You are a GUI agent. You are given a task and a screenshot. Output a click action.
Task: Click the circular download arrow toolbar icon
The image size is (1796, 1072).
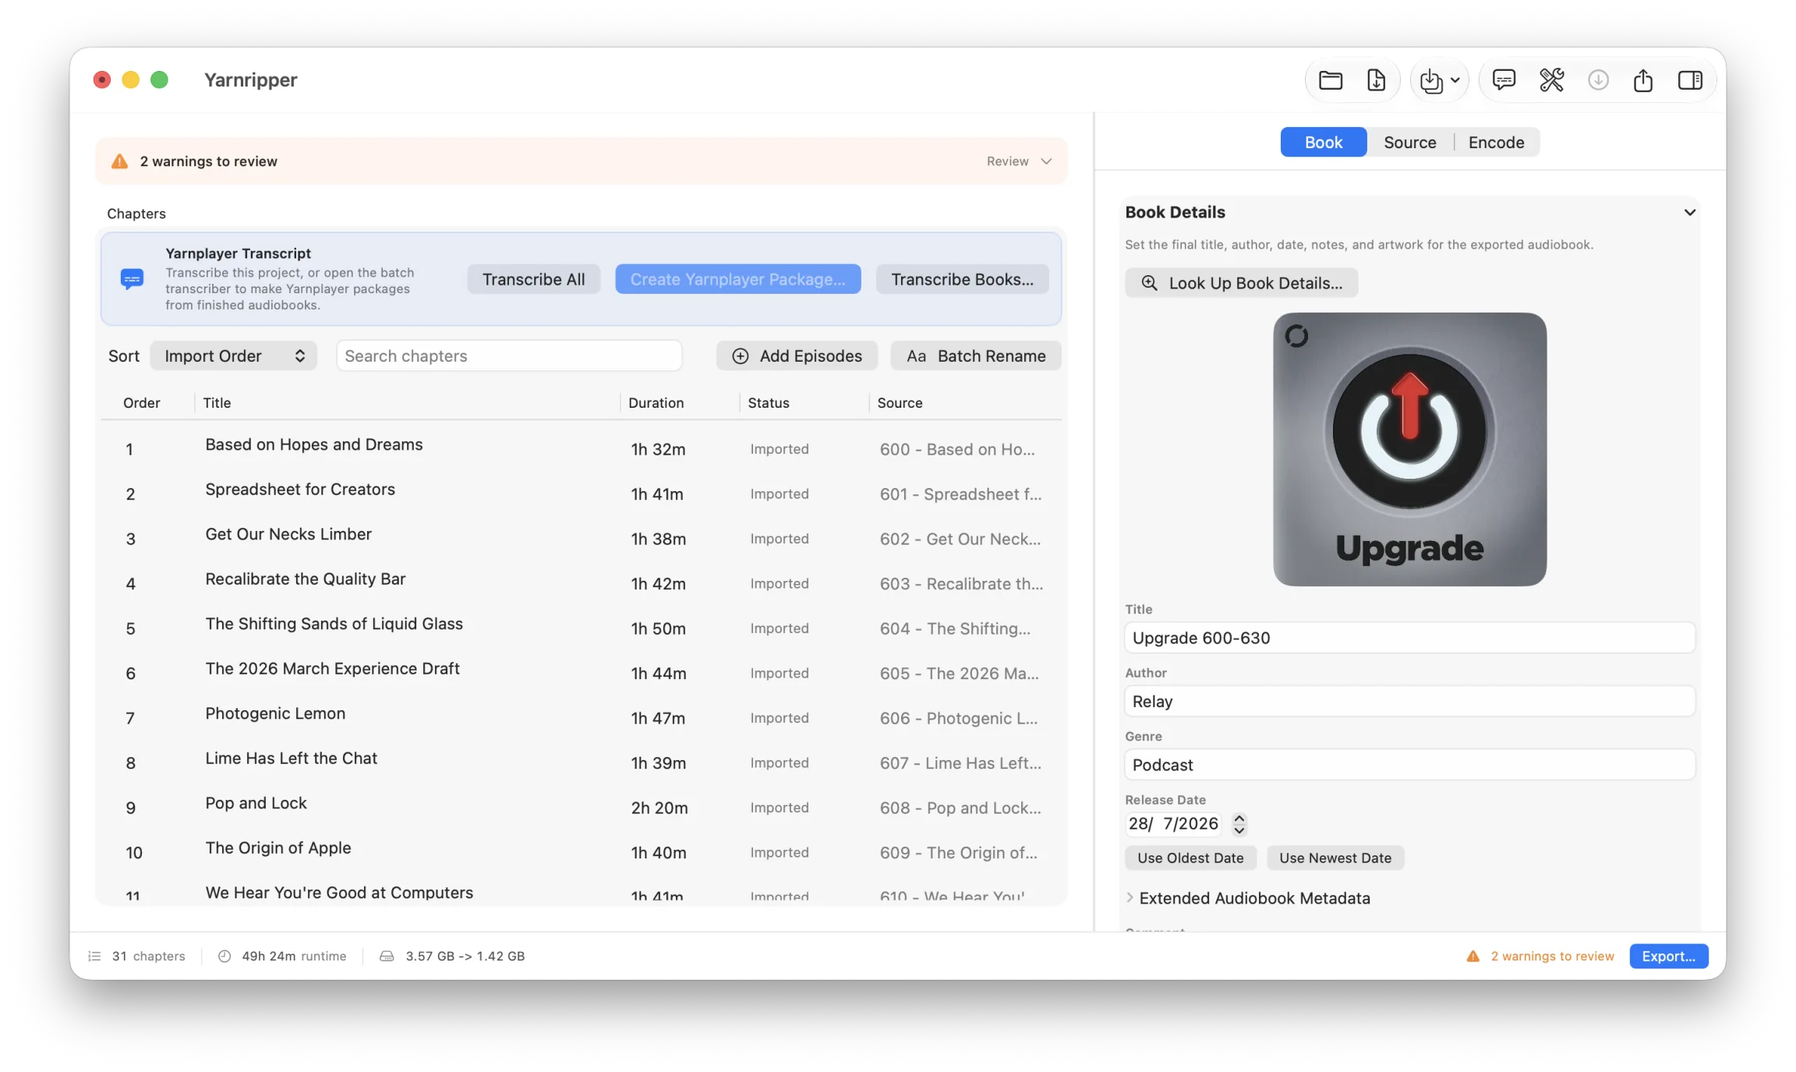pyautogui.click(x=1598, y=80)
